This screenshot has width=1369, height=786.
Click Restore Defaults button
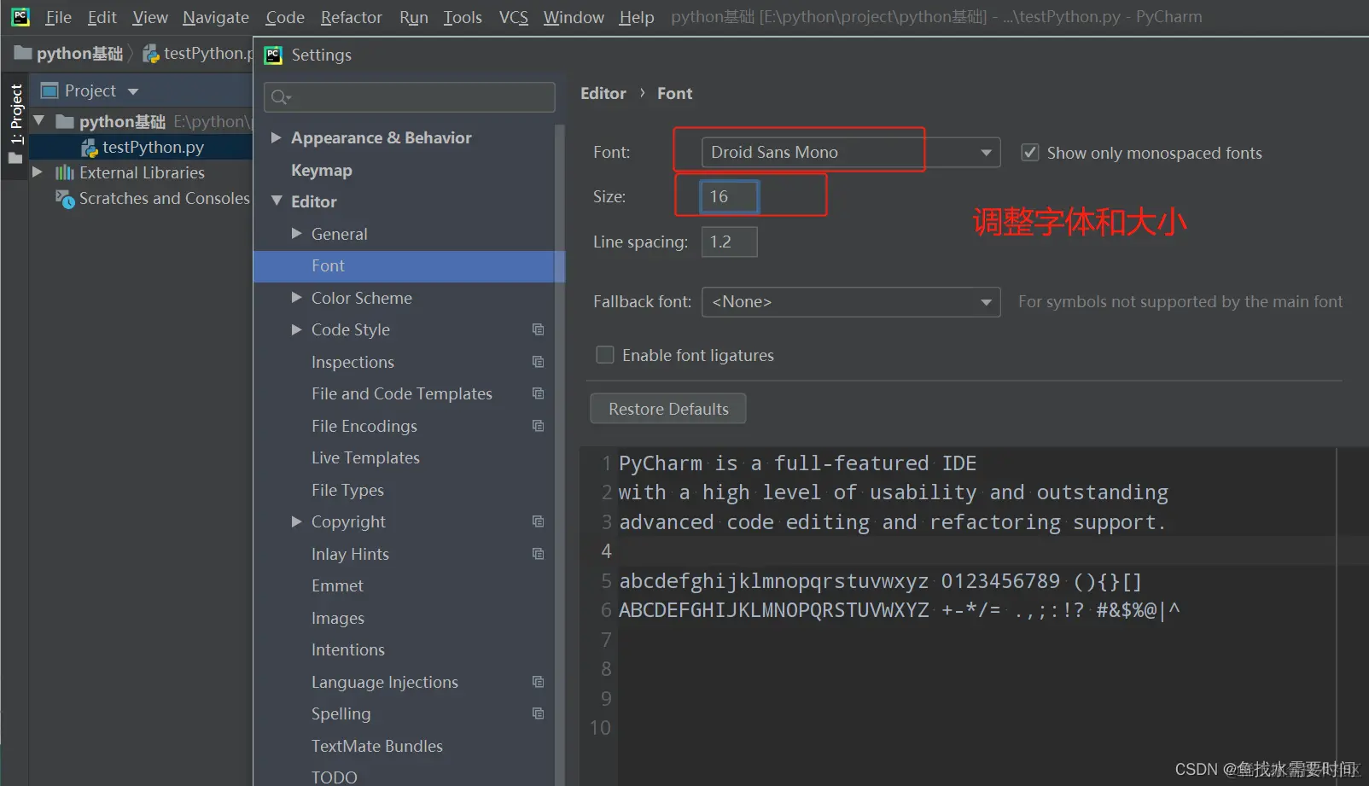(x=668, y=409)
